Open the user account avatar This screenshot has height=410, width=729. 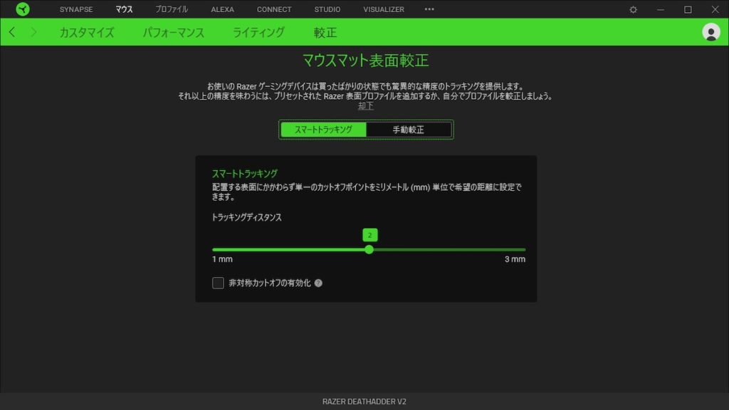point(711,32)
